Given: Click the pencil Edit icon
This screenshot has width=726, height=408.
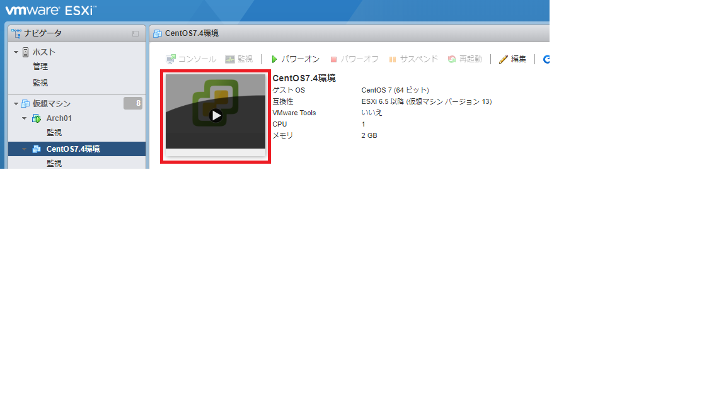Looking at the screenshot, I should click(x=504, y=59).
